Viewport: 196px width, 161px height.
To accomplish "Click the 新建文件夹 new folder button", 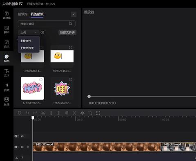I will [x=67, y=32].
